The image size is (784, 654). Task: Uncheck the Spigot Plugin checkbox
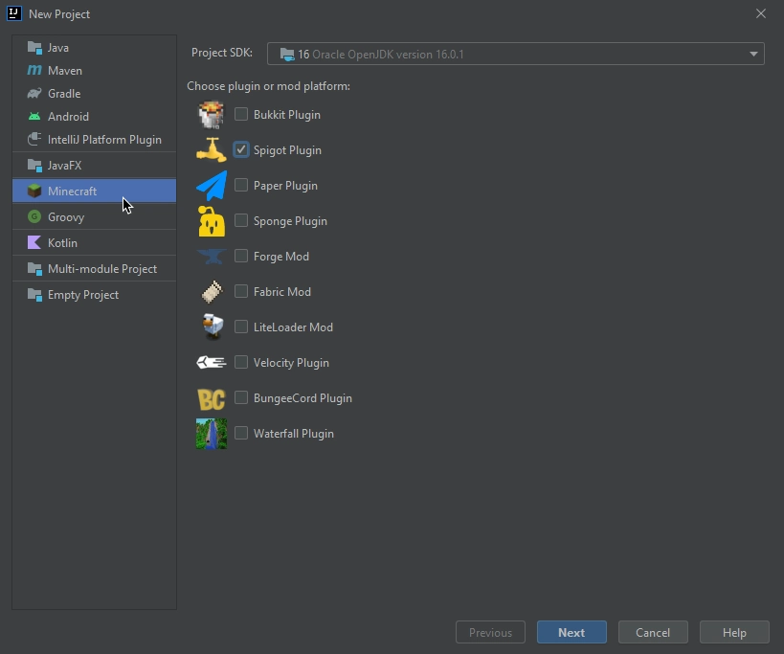pyautogui.click(x=241, y=150)
